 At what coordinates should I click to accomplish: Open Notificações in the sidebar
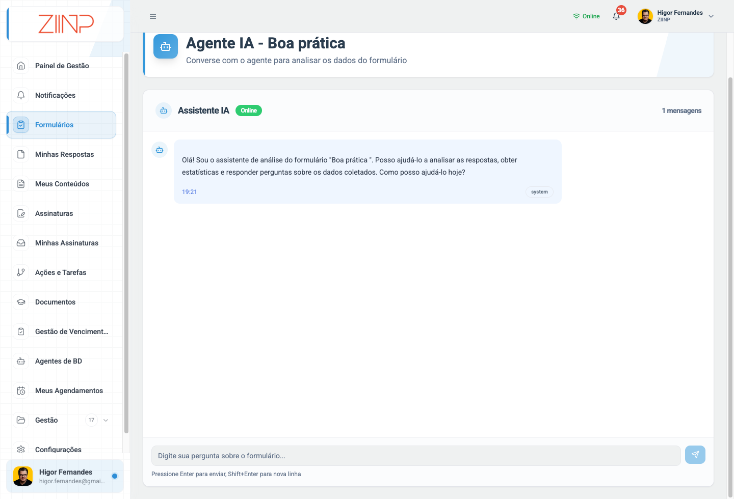tap(61, 95)
